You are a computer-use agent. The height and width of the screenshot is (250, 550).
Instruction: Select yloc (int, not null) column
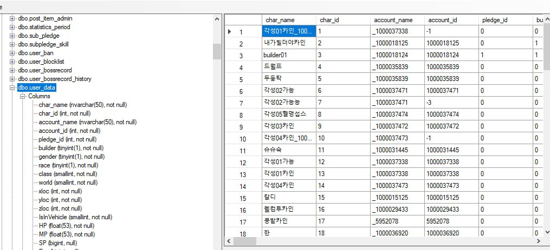coord(60,200)
